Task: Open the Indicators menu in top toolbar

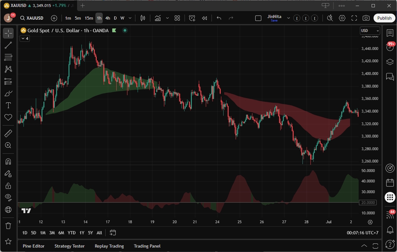Action: pos(158,18)
